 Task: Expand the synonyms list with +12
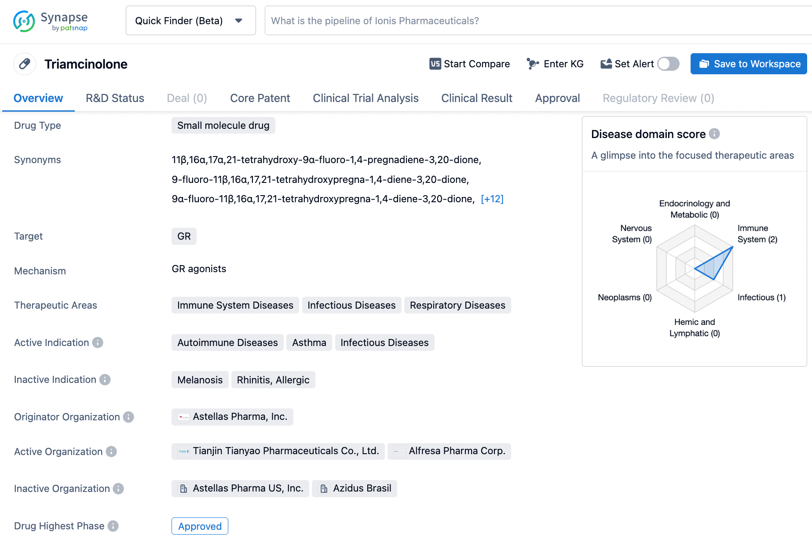[492, 199]
